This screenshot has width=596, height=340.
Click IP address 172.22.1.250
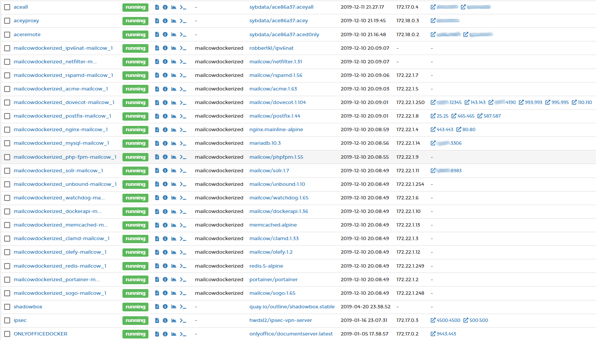[410, 102]
